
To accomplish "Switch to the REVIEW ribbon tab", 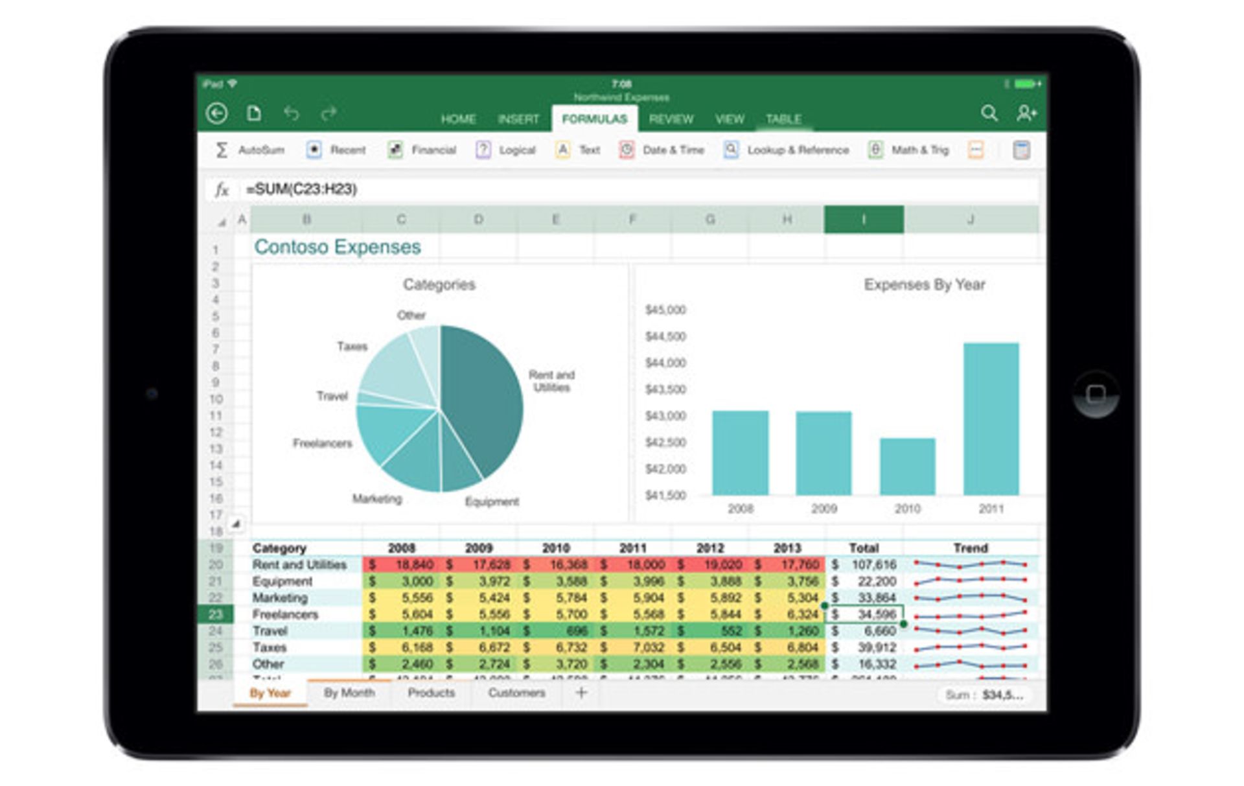I will (x=671, y=119).
